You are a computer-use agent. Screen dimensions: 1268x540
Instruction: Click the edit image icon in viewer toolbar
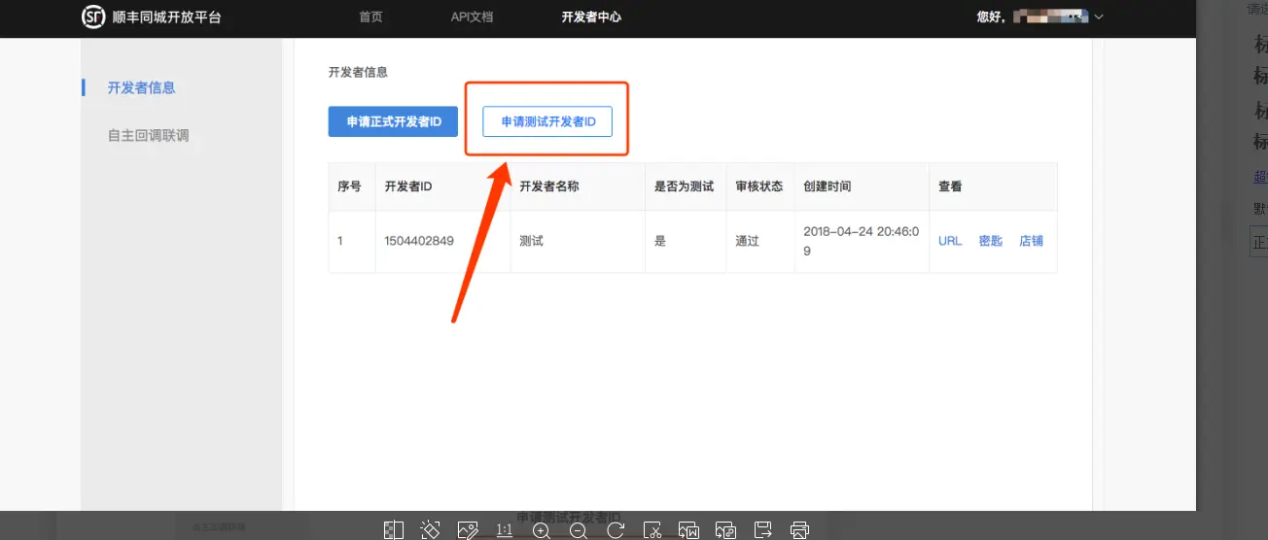coord(468,529)
